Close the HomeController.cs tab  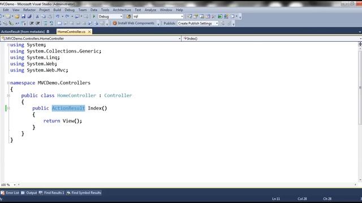click(89, 32)
